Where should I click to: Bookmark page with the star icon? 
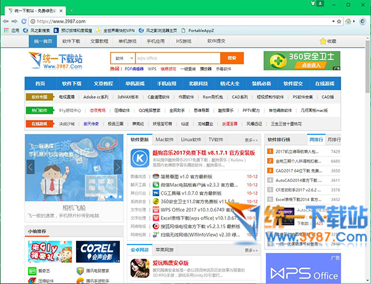tap(339, 22)
